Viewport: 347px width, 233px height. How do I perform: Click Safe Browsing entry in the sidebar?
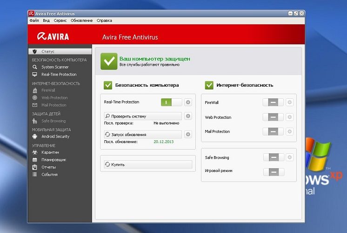tap(53, 121)
